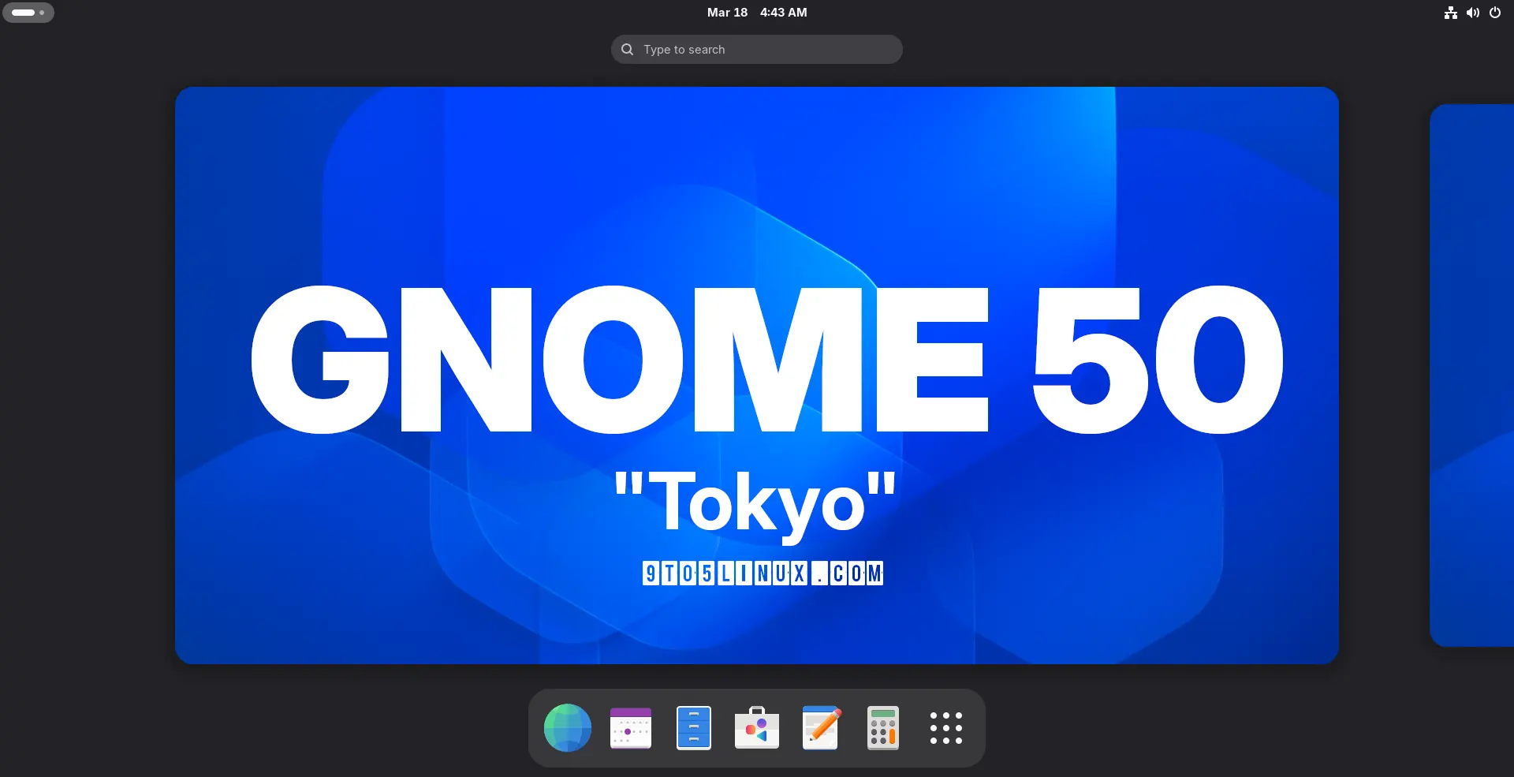Click the power button in the system tray

coord(1495,12)
